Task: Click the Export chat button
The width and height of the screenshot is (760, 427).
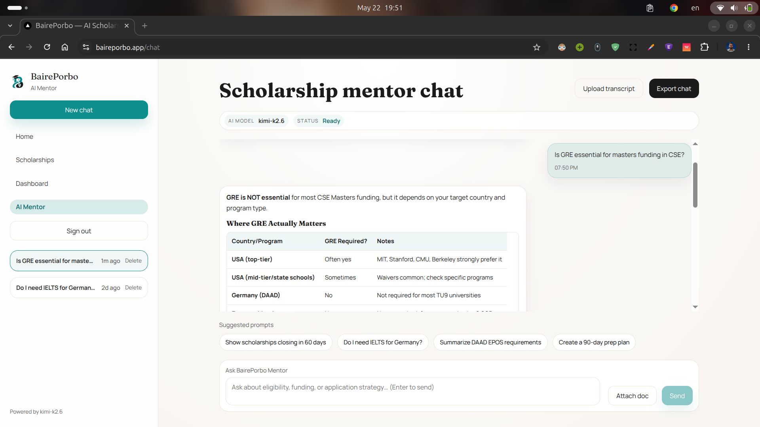Action: point(674,89)
